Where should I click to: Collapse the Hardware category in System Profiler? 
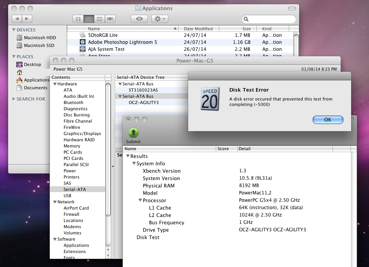tap(55, 84)
